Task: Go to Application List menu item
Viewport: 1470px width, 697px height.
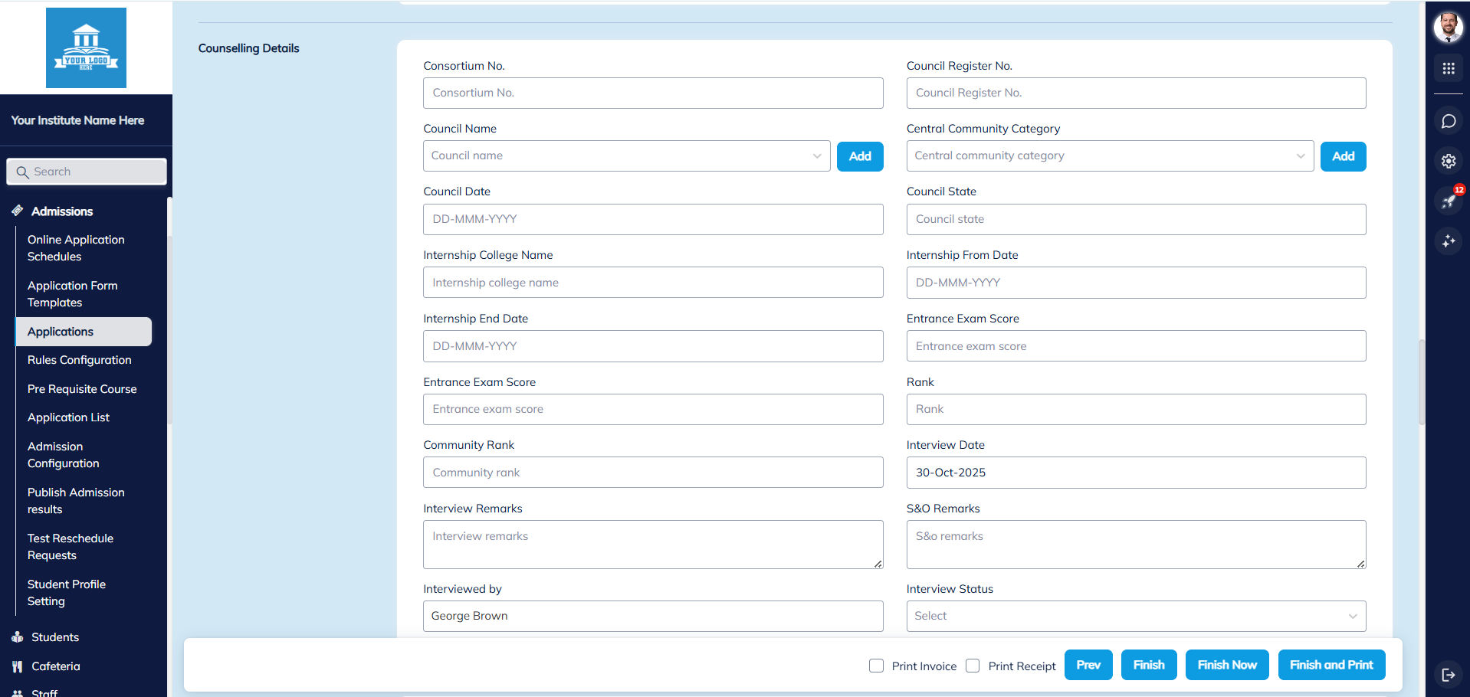Action: [x=69, y=417]
